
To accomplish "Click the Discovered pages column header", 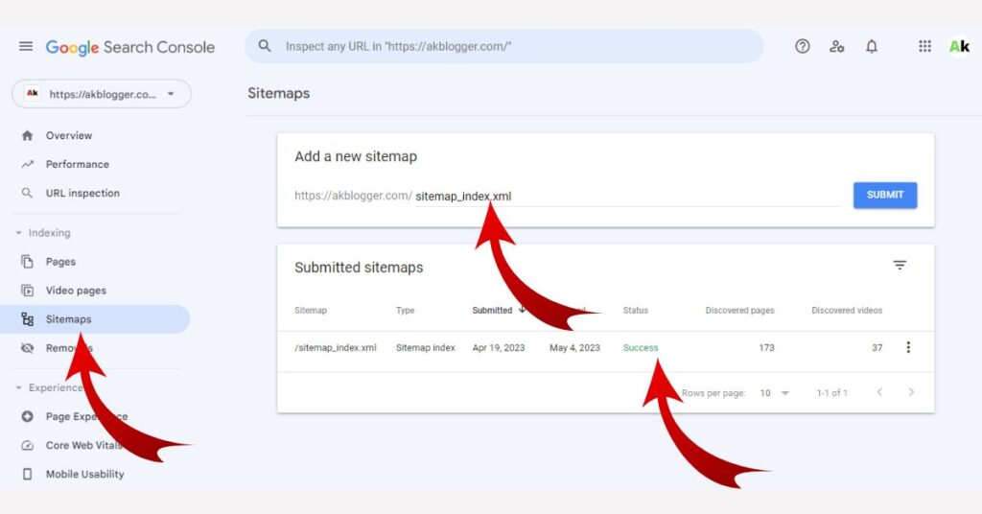I will (739, 310).
